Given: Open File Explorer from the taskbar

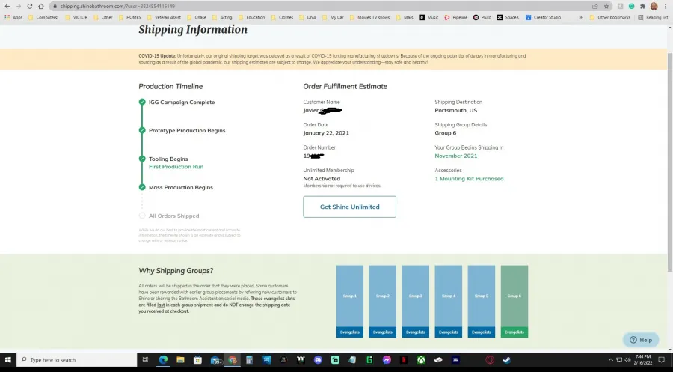Looking at the screenshot, I should point(180,360).
